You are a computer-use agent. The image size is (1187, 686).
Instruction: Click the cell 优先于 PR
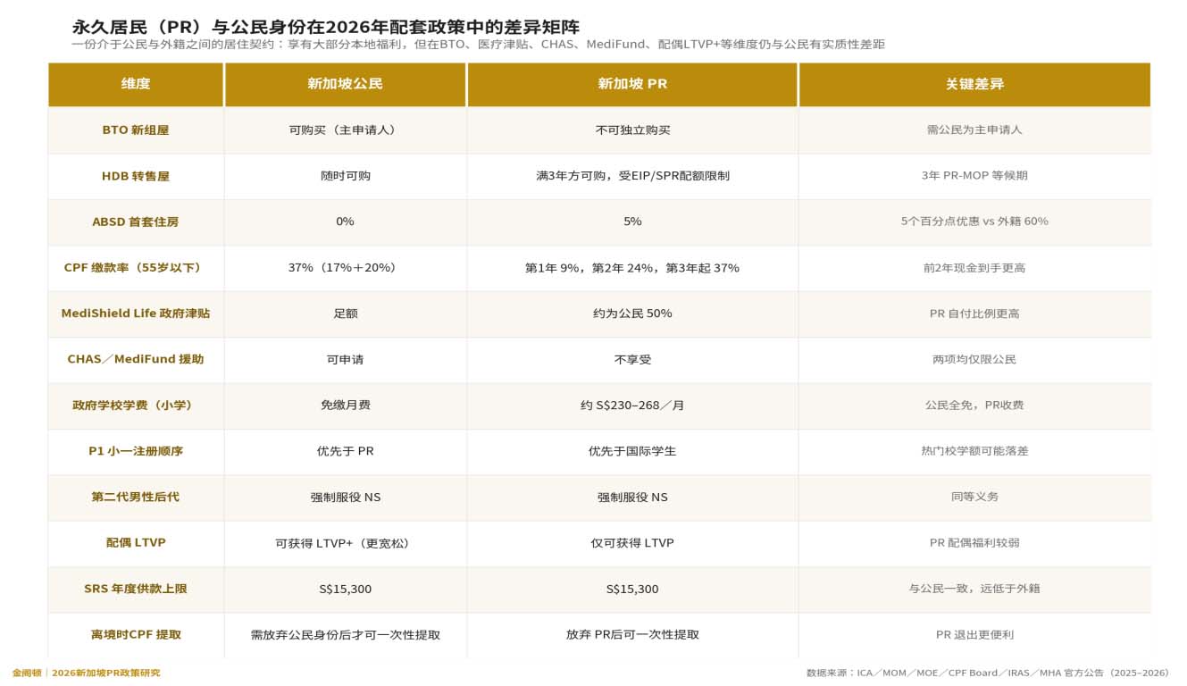coord(345,451)
